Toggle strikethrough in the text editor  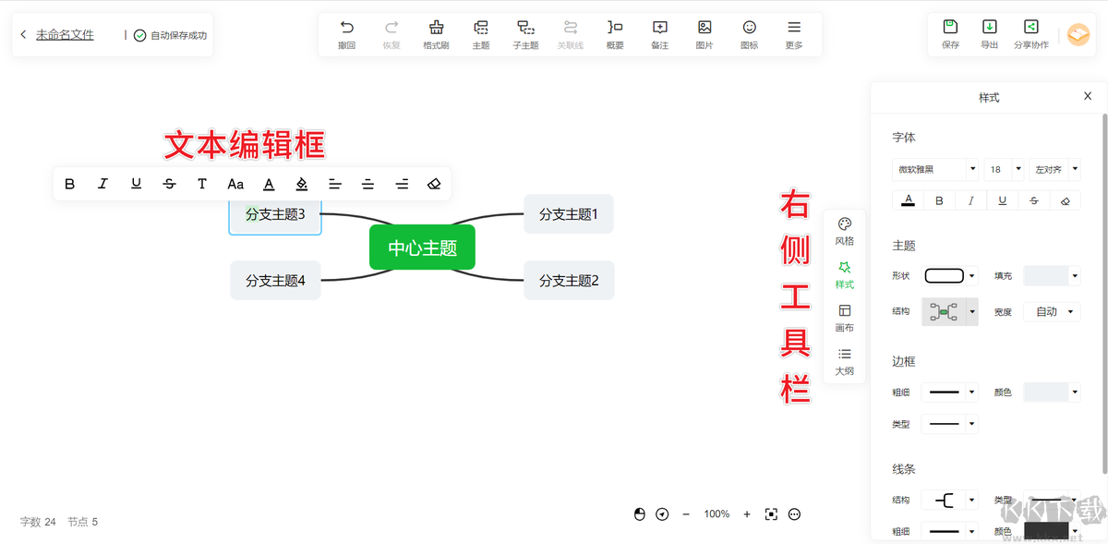click(x=169, y=184)
